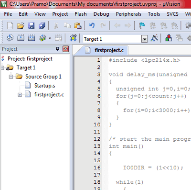This screenshot has height=190, width=191.
Task: Create a new file with New icon
Action: point(10,25)
